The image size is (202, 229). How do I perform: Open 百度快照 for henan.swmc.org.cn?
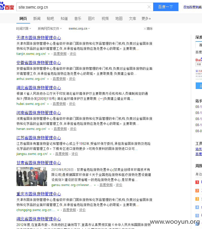pyautogui.click(x=60, y=129)
